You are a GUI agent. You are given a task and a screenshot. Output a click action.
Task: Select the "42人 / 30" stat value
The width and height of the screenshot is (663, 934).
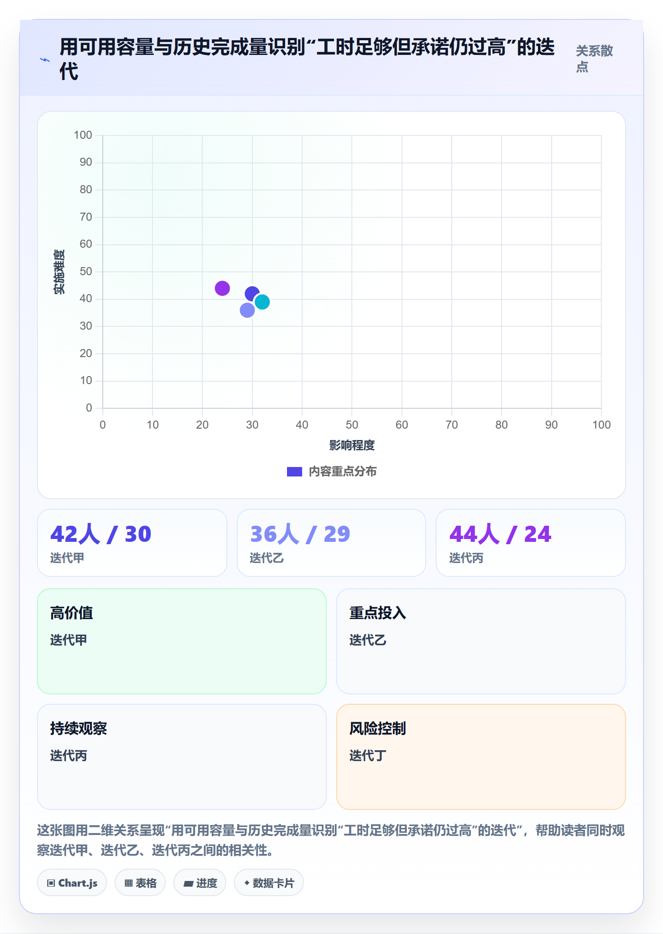[101, 534]
